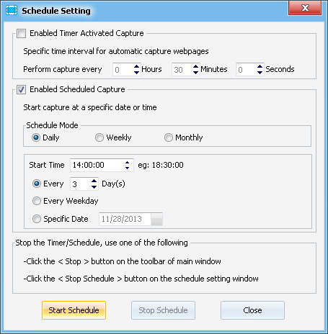The width and height of the screenshot is (328, 334).
Task: Decrease the Hours spinner value
Action: [136, 72]
